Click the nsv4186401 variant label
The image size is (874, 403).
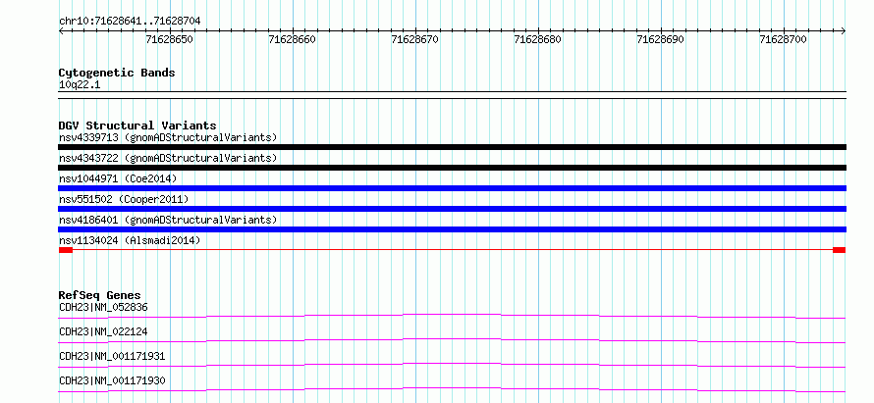[168, 220]
